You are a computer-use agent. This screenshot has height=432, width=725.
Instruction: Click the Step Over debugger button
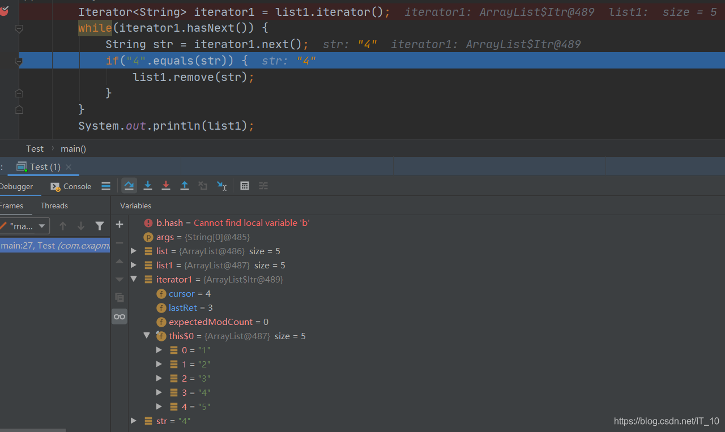click(x=129, y=186)
